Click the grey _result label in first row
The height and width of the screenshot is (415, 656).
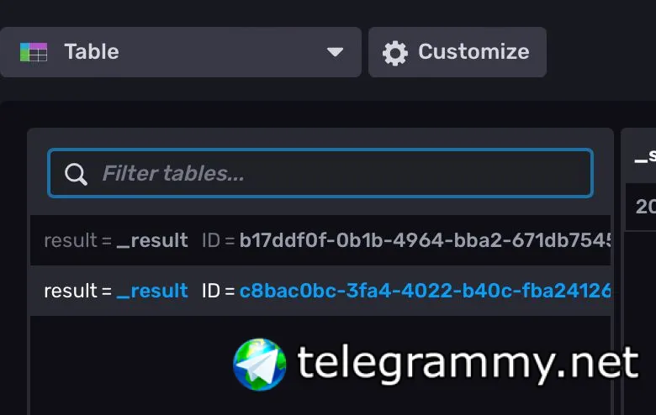[x=152, y=241]
